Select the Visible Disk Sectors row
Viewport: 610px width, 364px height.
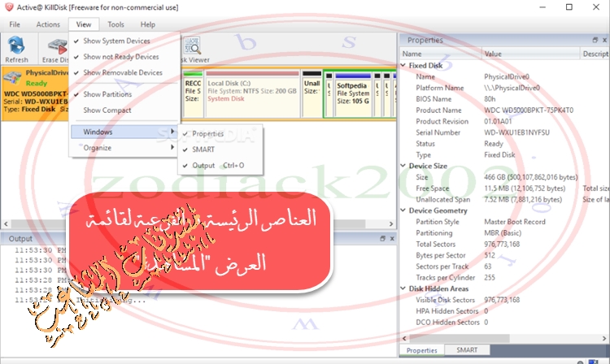click(x=504, y=300)
